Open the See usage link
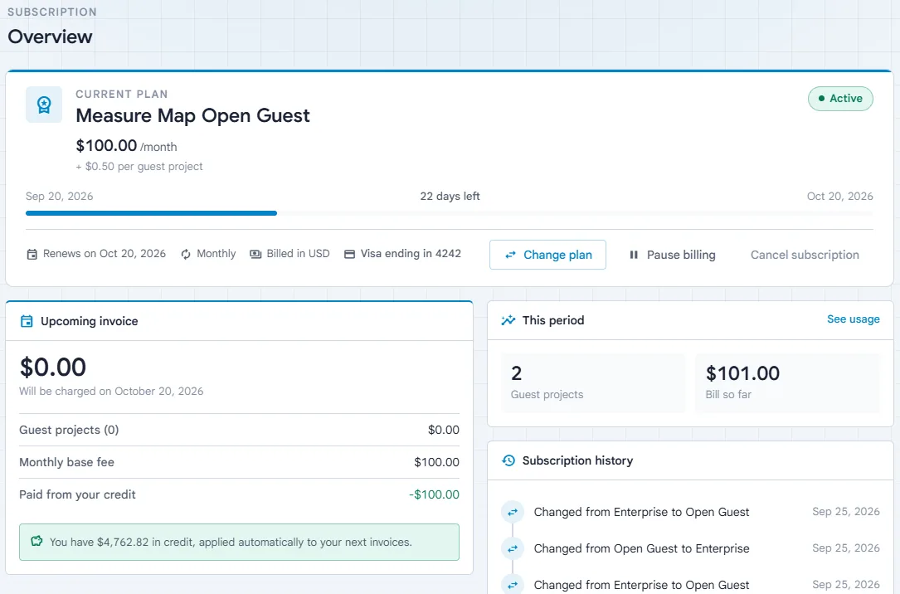 pyautogui.click(x=853, y=319)
